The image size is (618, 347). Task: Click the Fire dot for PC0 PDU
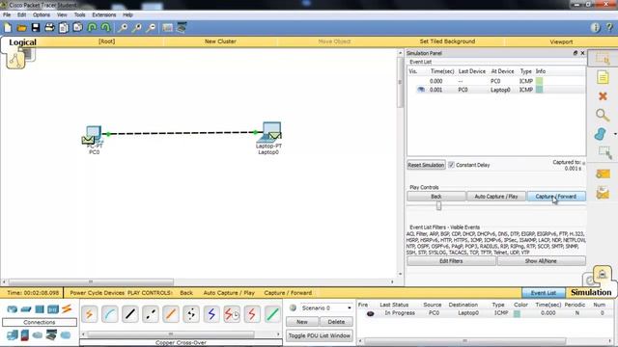(x=370, y=313)
